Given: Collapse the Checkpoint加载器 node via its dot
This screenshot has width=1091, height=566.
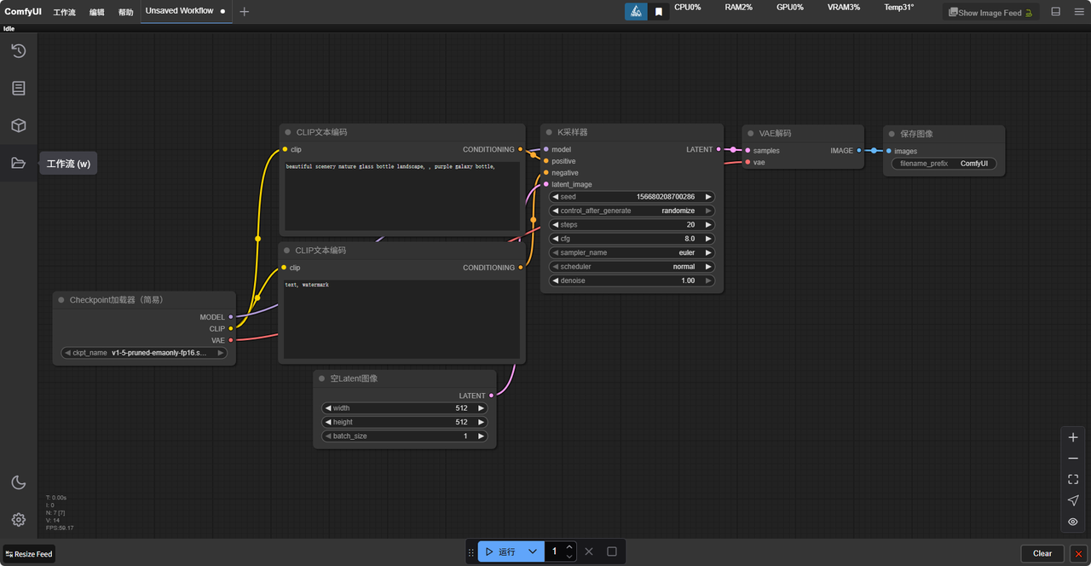Looking at the screenshot, I should [61, 300].
